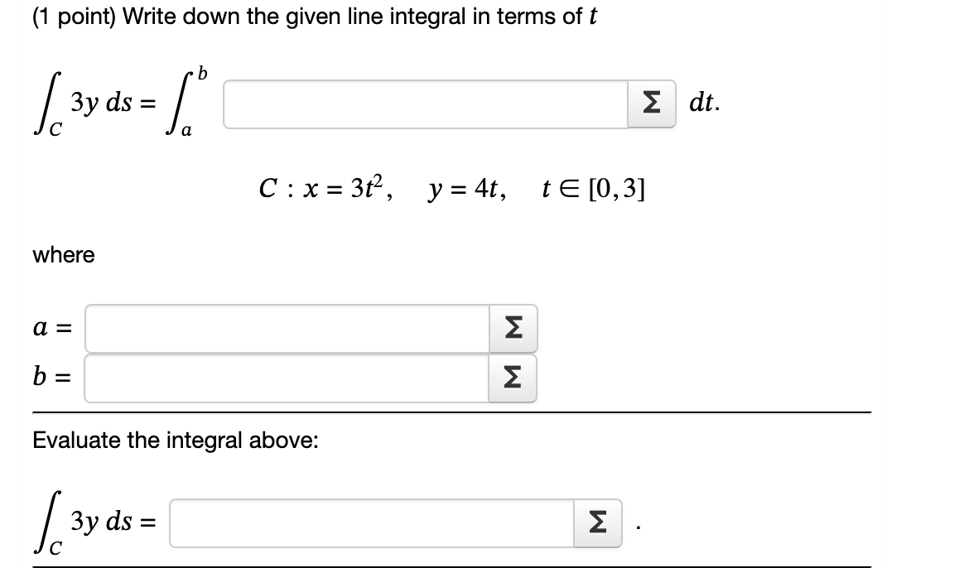Open the Σ editor for the evaluated integral
The width and height of the screenshot is (969, 568).
(598, 521)
